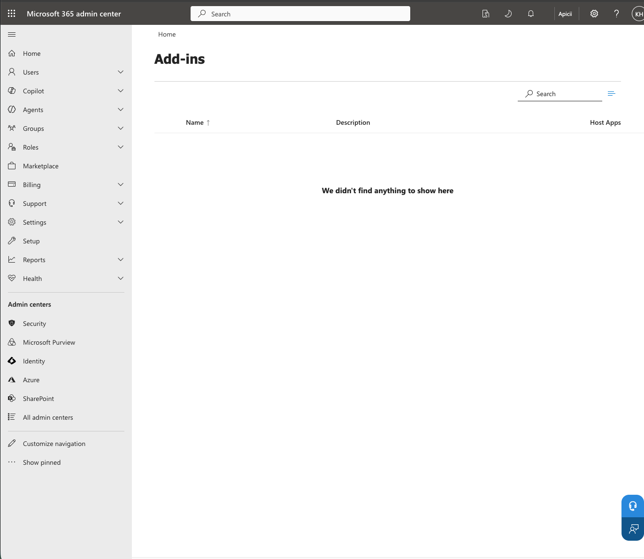This screenshot has height=559, width=644.
Task: Click the Apicii organization name
Action: coord(565,14)
